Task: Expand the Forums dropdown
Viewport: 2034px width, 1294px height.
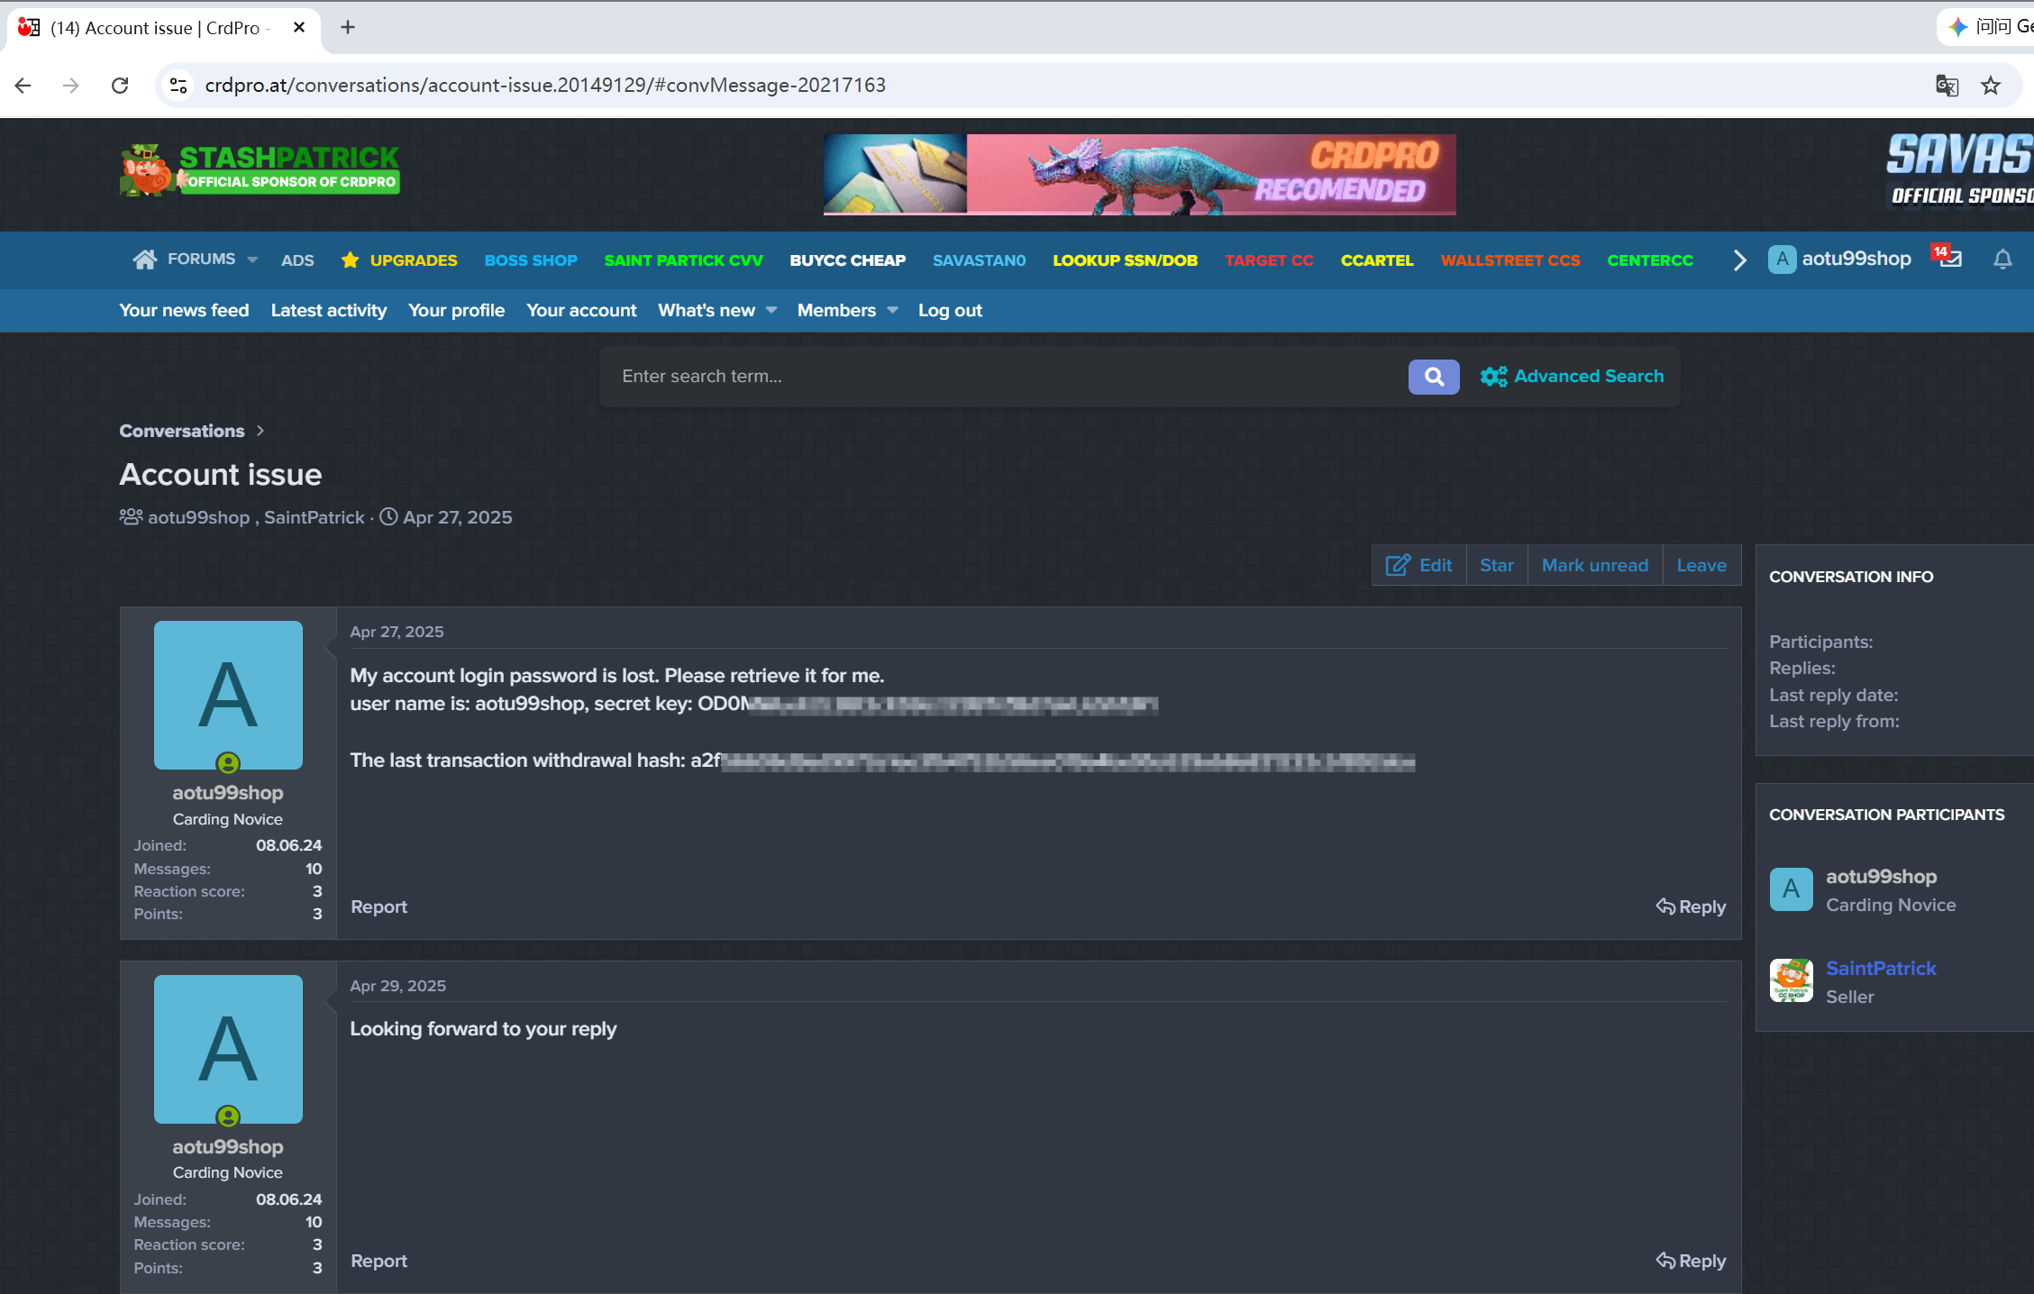Action: [252, 260]
